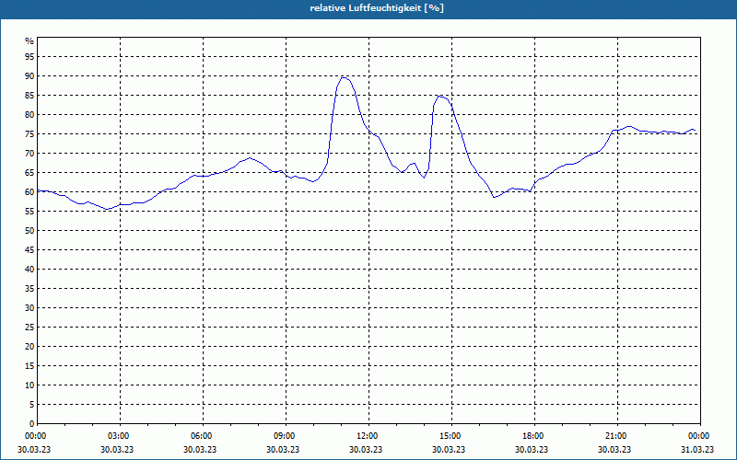Click the y-axis tick label "65"
The width and height of the screenshot is (737, 460).
29,173
